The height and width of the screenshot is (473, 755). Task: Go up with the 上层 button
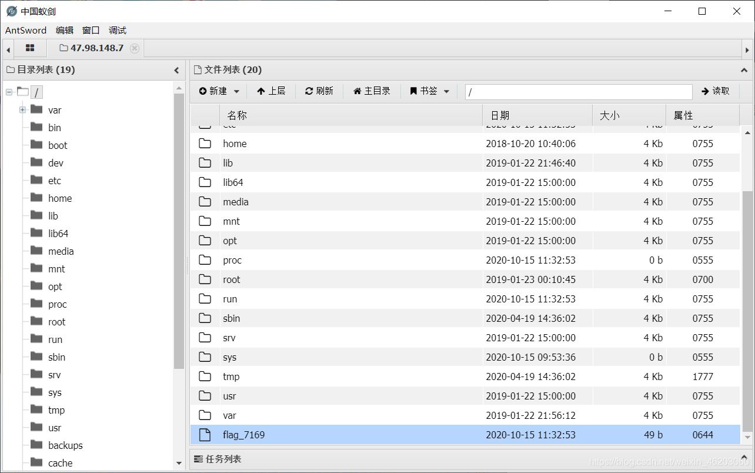coord(271,91)
